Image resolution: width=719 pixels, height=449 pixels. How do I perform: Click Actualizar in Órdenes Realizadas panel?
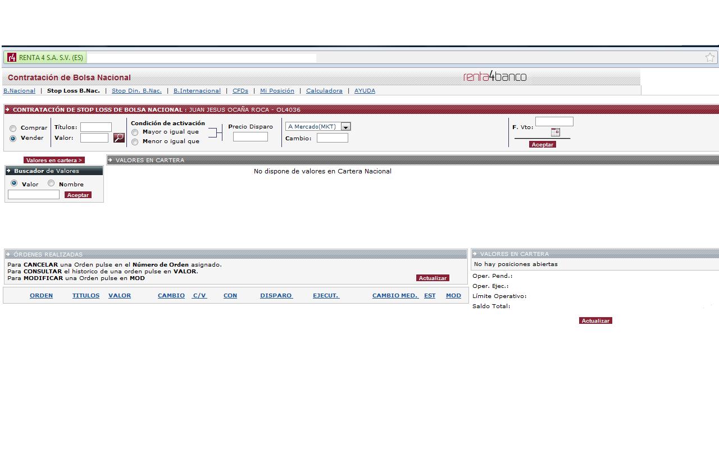coord(433,278)
